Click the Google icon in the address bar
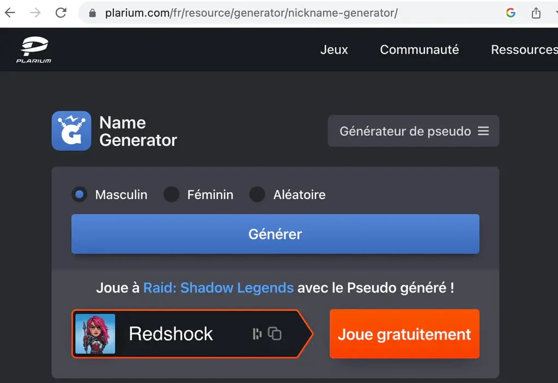This screenshot has height=383, width=558. [511, 13]
